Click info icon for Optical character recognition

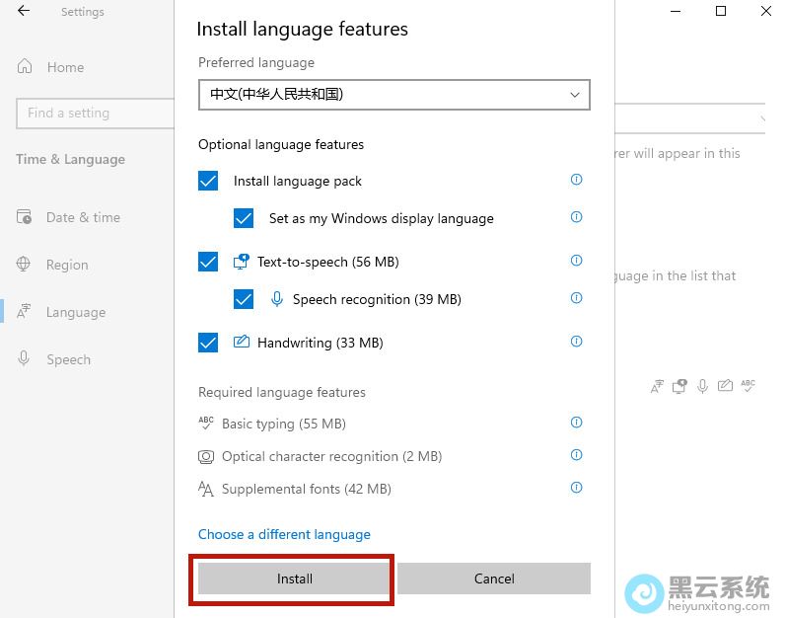point(577,455)
